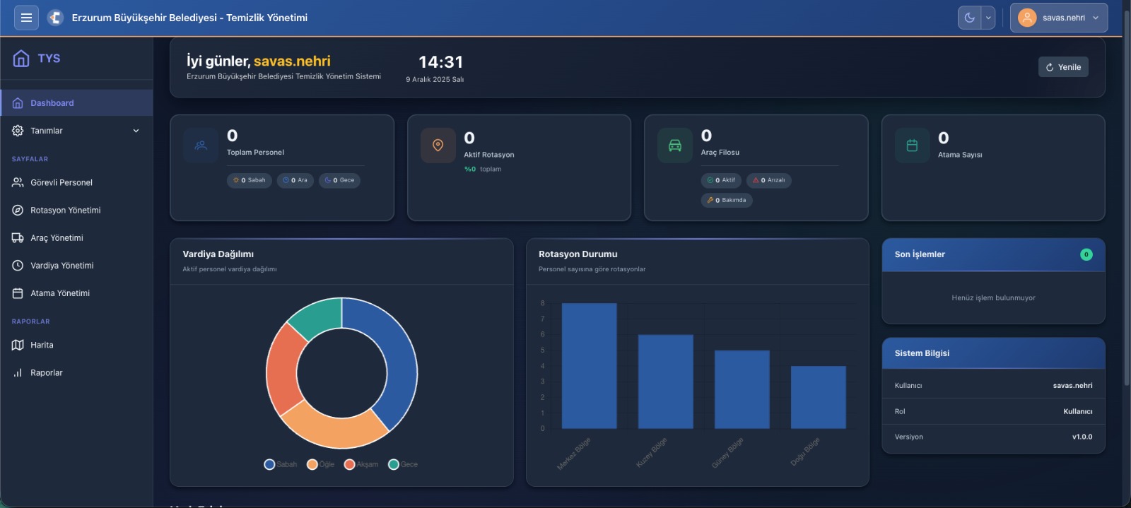The image size is (1131, 508).
Task: Click the Akşam legend color swatch
Action: pos(349,464)
